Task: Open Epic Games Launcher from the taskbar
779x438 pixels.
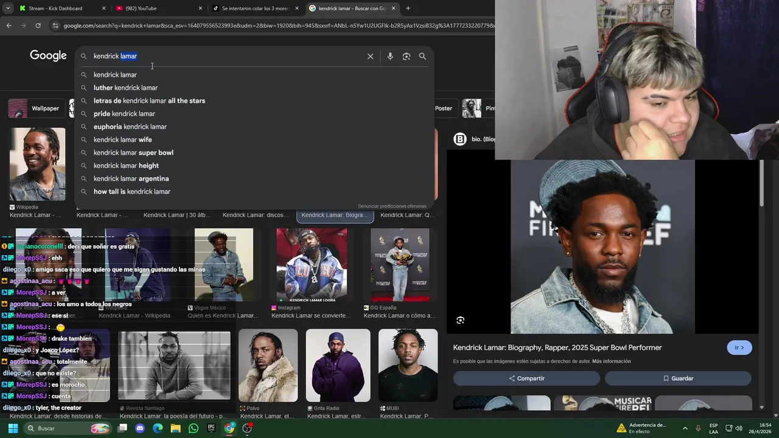Action: tap(211, 428)
